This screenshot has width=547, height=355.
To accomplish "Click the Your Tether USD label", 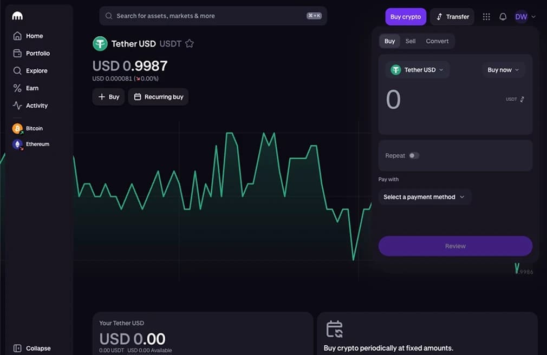I will tap(121, 323).
